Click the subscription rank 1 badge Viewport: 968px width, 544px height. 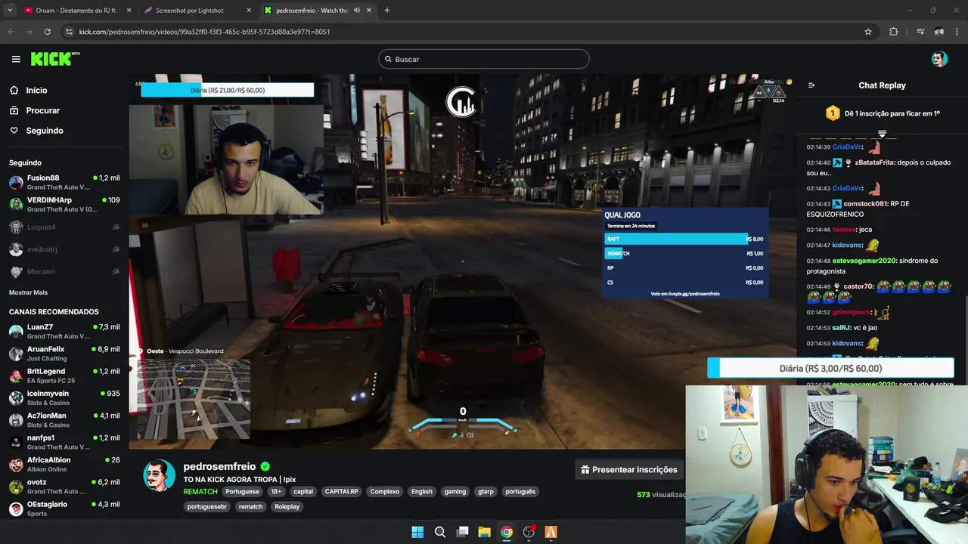pos(833,113)
